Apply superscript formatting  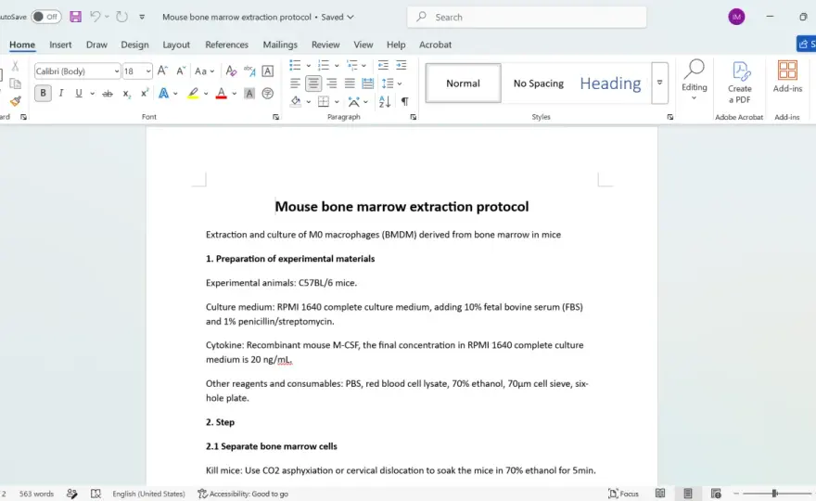[x=144, y=94]
